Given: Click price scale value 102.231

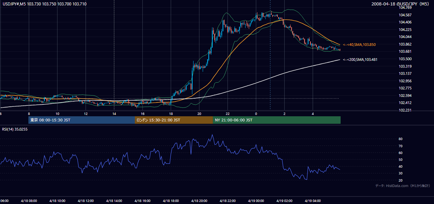Looking at the screenshot, I should click(x=405, y=110).
